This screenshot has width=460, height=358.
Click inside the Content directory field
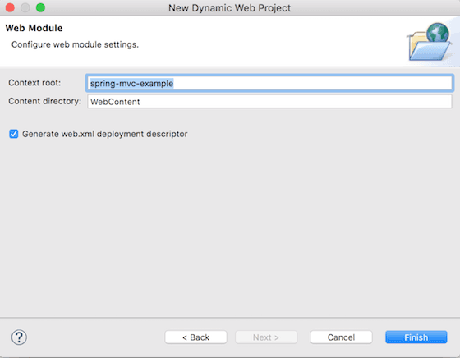pyautogui.click(x=269, y=102)
